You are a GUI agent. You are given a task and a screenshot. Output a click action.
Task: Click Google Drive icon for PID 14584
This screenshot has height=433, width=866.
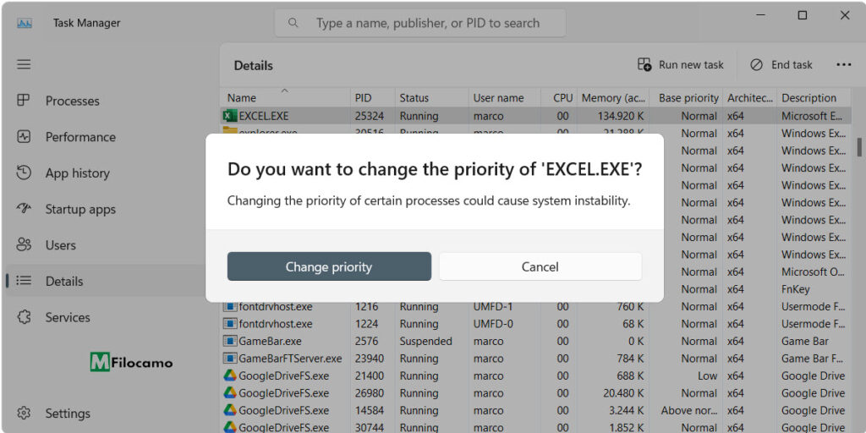(230, 410)
